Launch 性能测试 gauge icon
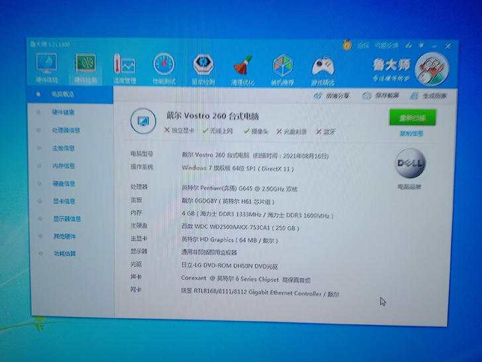This screenshot has width=482, height=362. [164, 69]
